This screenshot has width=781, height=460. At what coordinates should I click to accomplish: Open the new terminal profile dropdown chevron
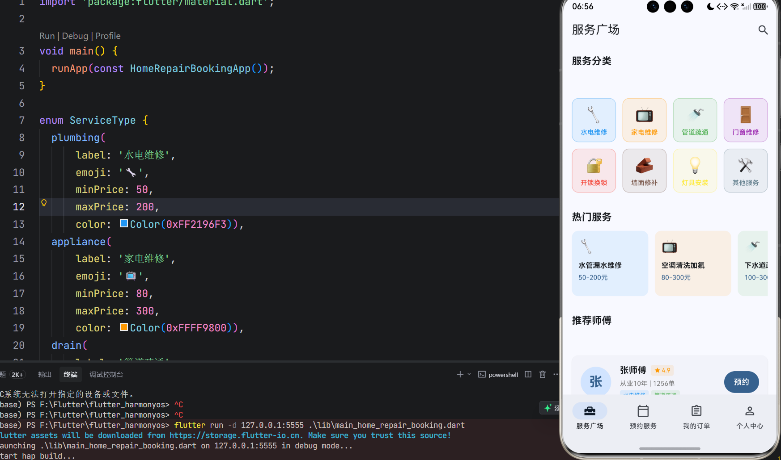coord(469,374)
